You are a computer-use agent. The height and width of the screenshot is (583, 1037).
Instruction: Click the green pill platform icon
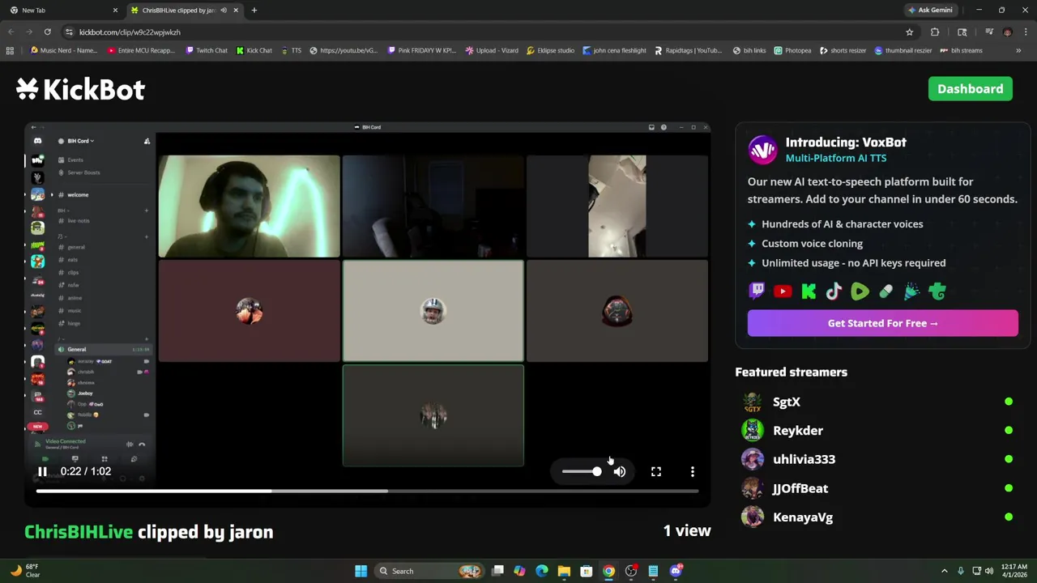[x=886, y=291]
